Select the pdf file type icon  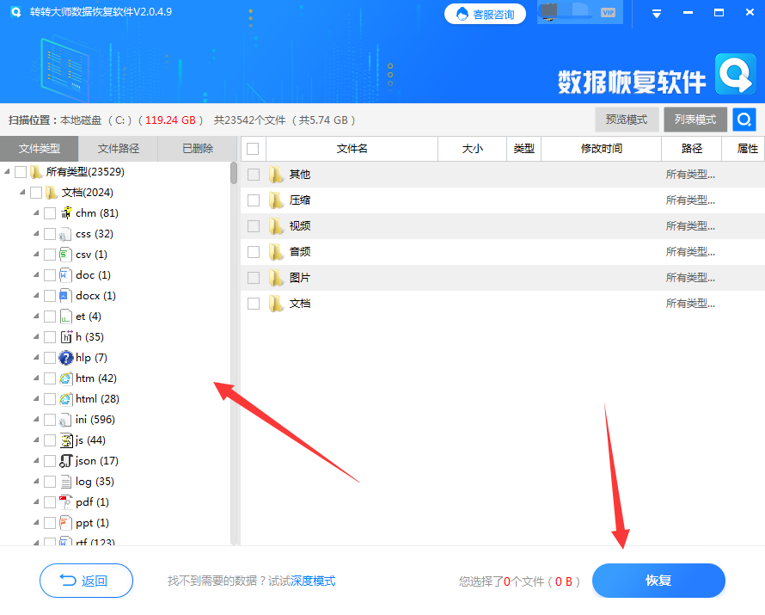(x=67, y=501)
